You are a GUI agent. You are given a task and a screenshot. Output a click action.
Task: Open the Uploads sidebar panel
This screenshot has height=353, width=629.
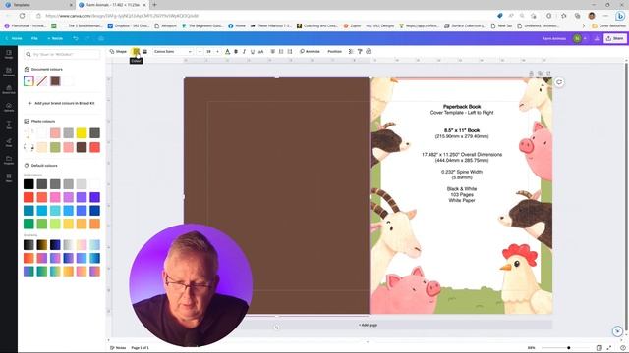pyautogui.click(x=9, y=107)
